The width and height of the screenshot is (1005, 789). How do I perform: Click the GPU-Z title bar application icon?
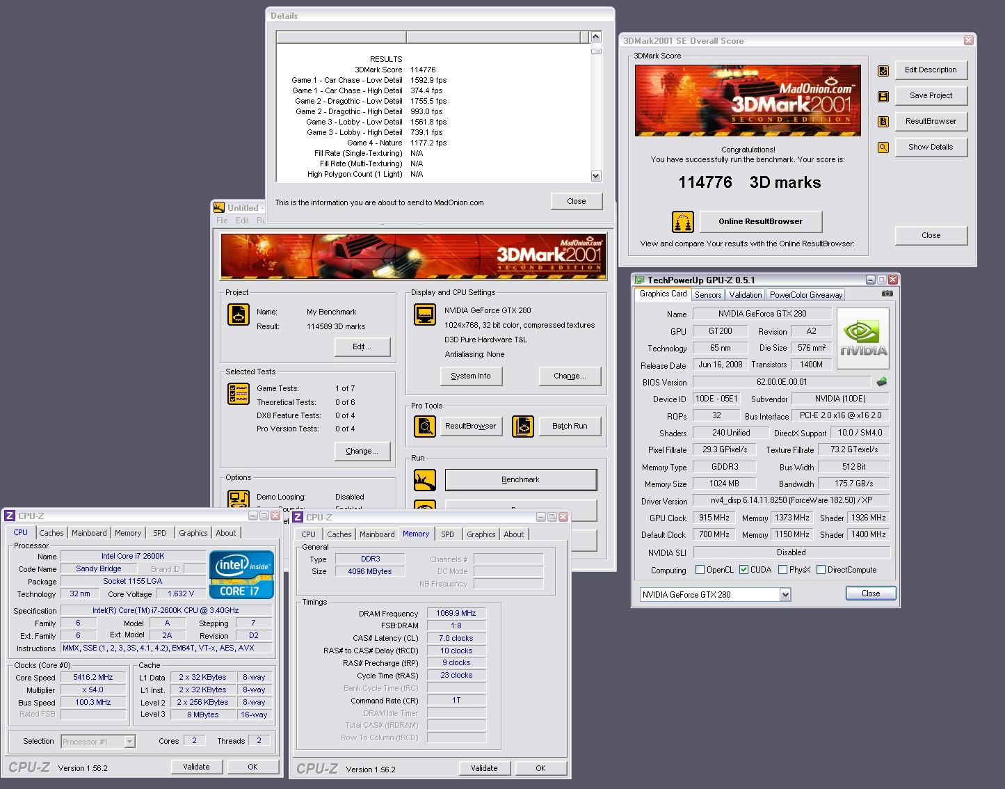coord(640,280)
